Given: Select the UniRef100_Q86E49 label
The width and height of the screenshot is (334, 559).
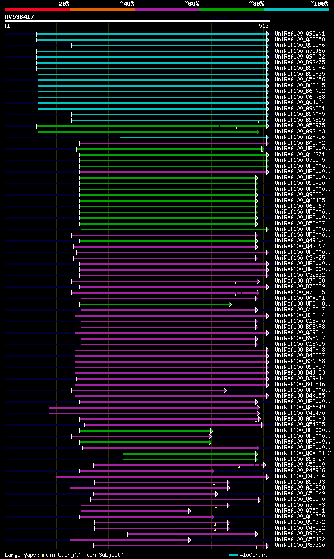Looking at the screenshot, I should coord(300,407).
